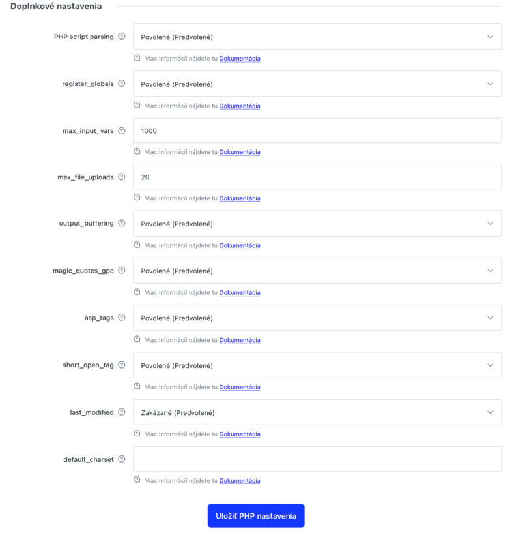This screenshot has width=510, height=533.
Task: Click help icon beside register_globals label
Action: [122, 84]
